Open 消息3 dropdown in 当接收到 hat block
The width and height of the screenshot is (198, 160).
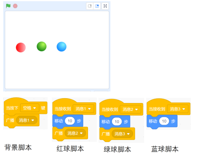[178, 109]
